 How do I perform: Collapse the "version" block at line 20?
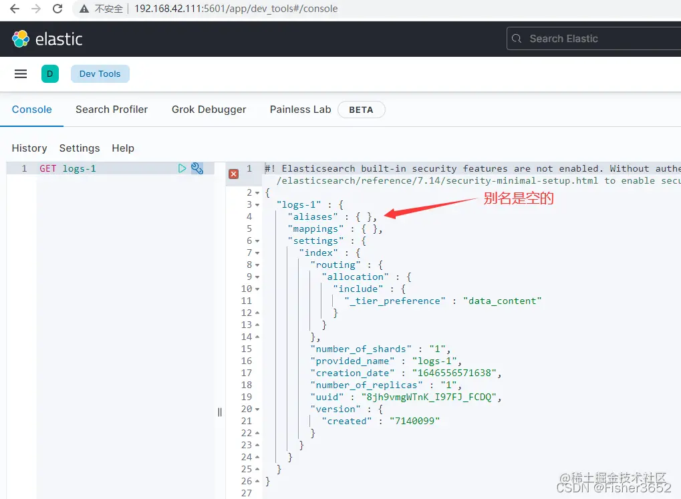click(x=257, y=409)
